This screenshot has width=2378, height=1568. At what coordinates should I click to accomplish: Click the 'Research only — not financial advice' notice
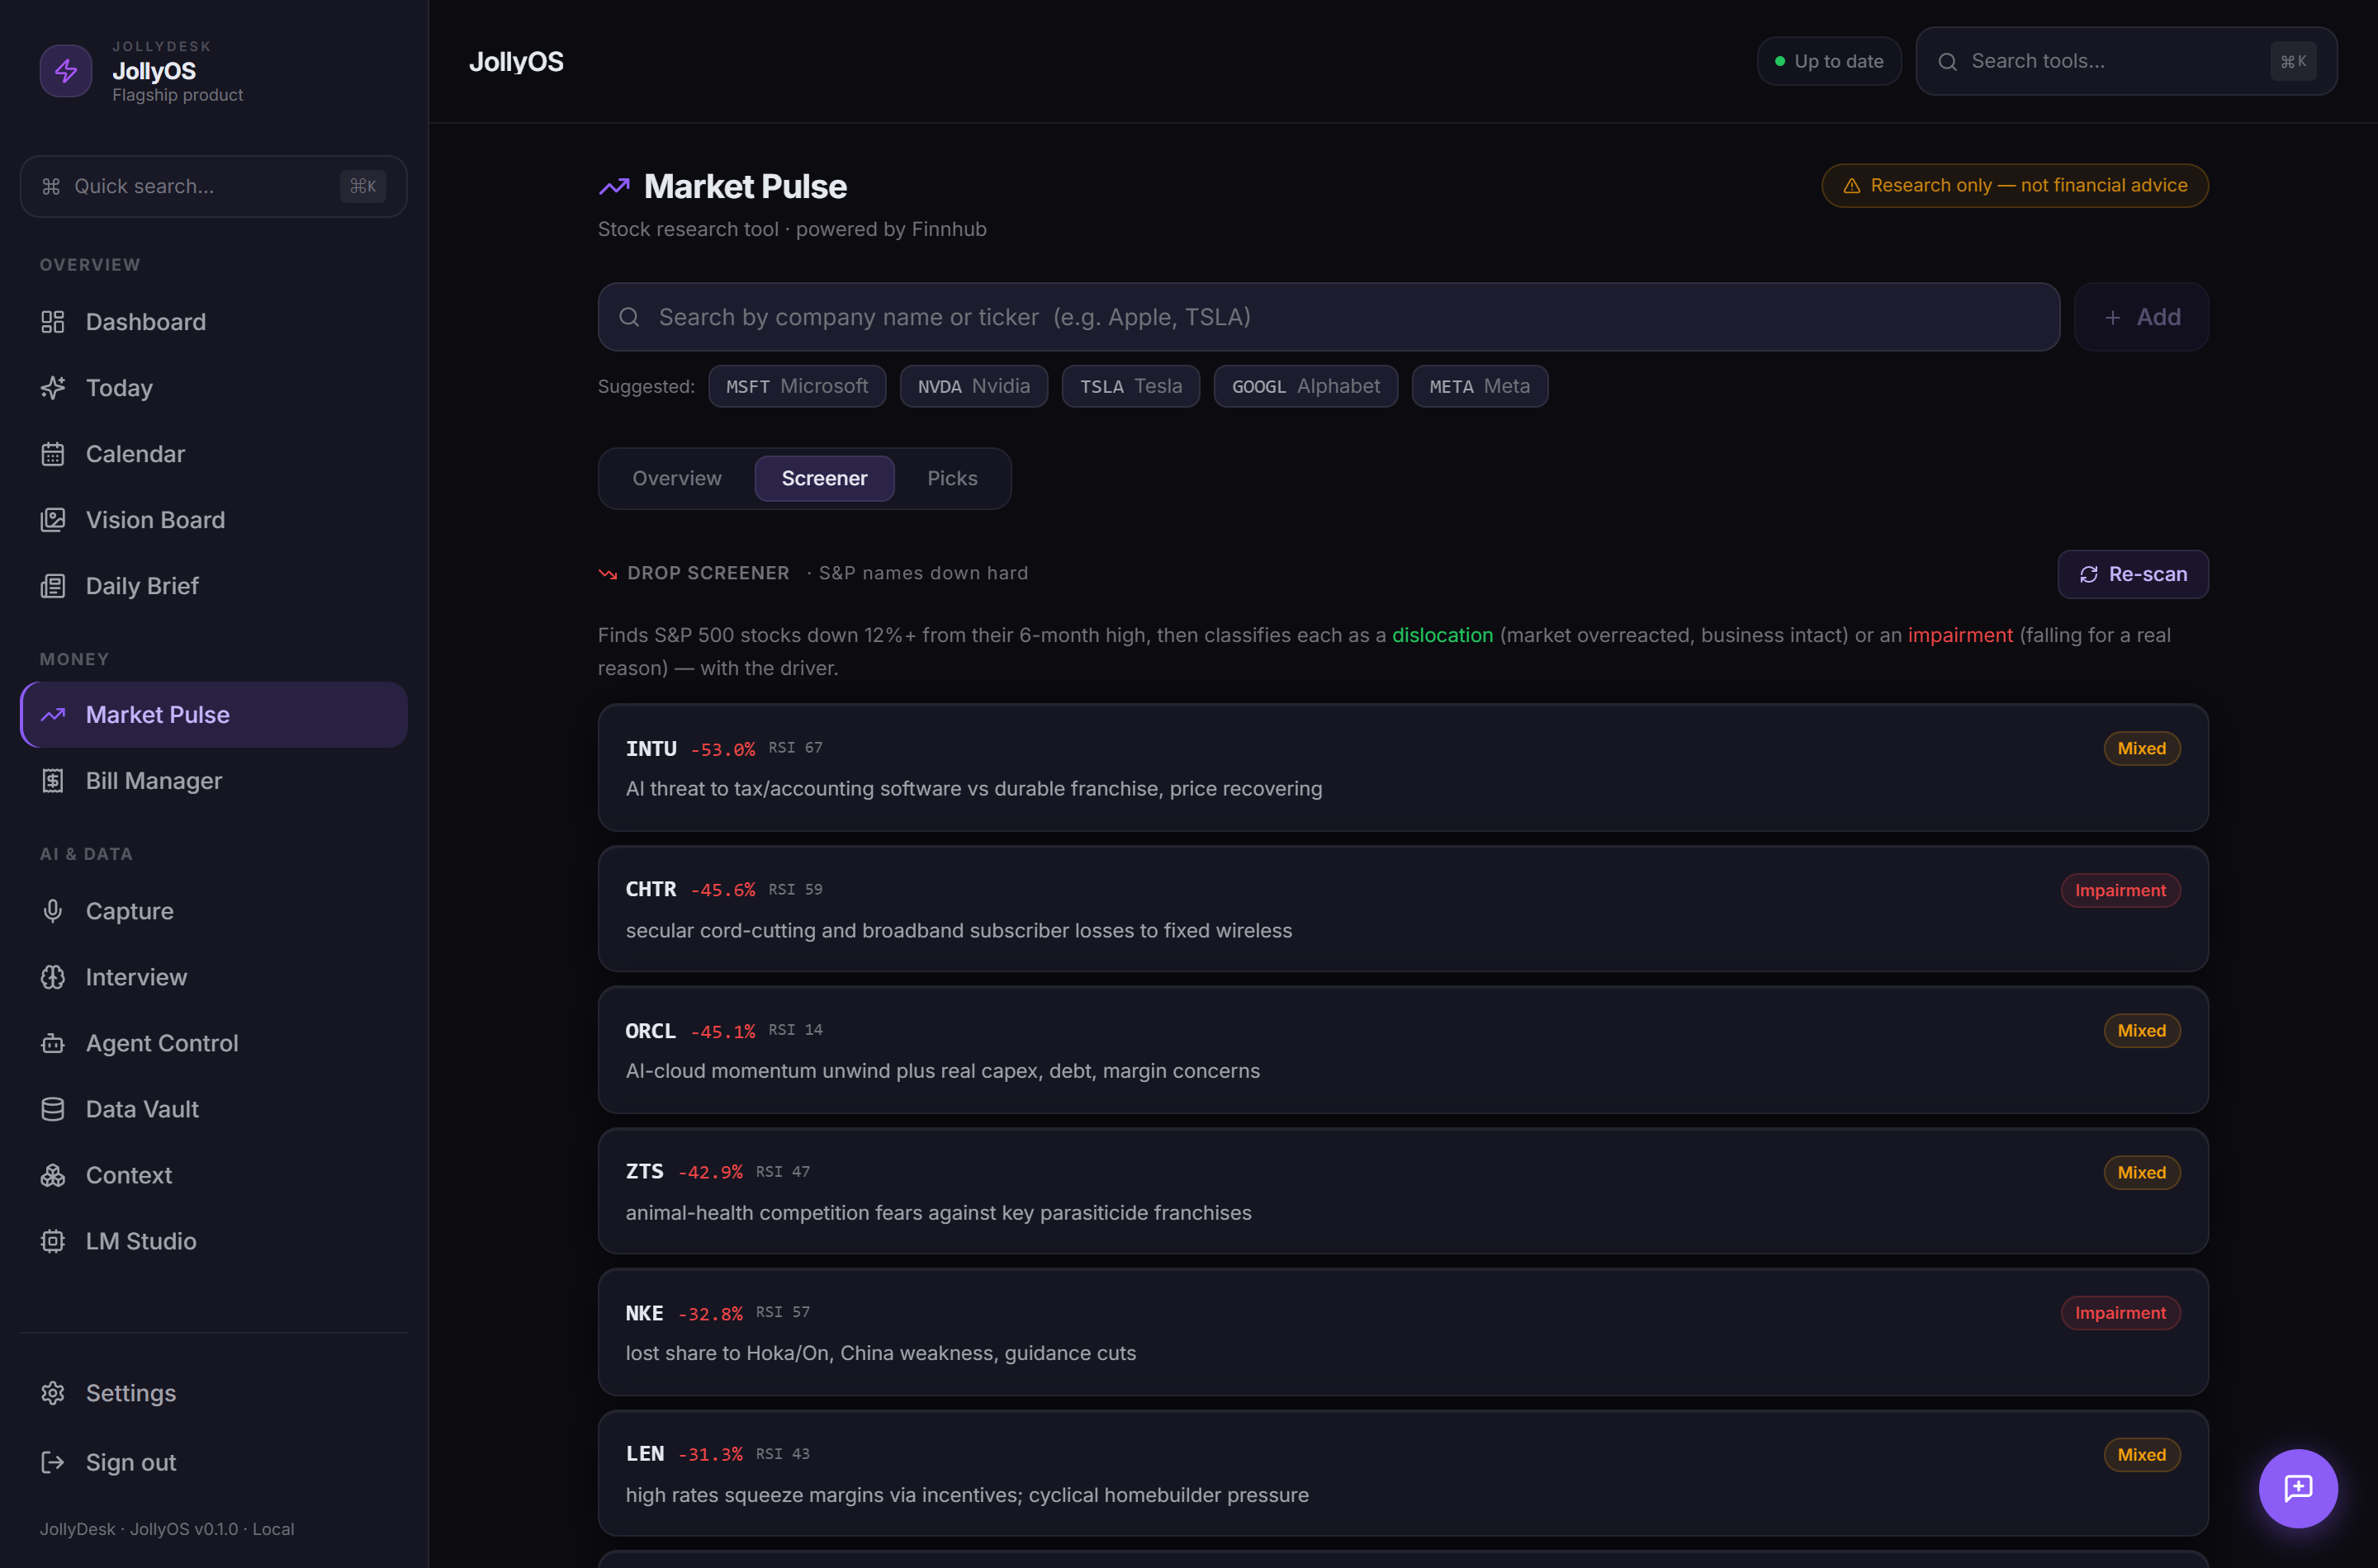coord(2014,186)
